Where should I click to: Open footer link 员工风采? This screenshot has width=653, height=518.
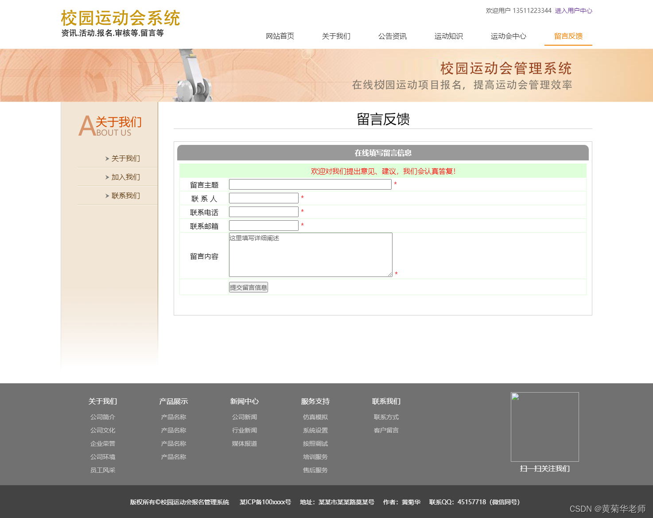(x=103, y=470)
